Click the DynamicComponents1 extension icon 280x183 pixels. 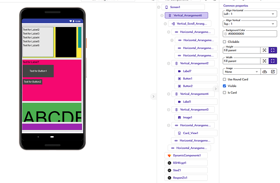169,155
